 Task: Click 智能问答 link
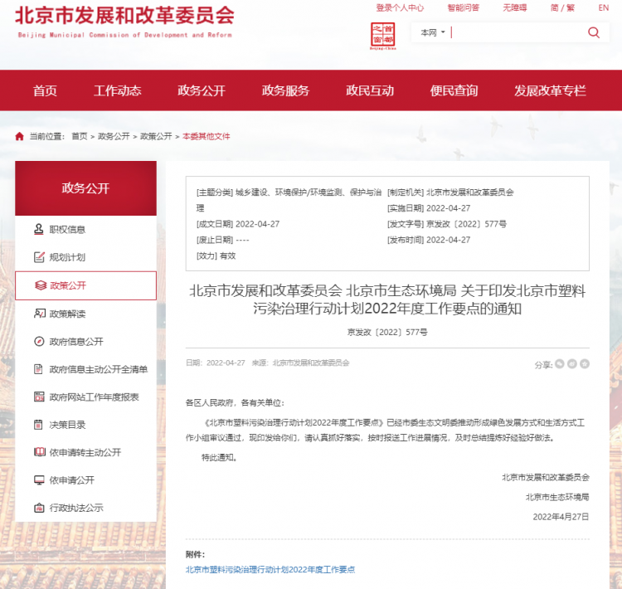click(464, 8)
